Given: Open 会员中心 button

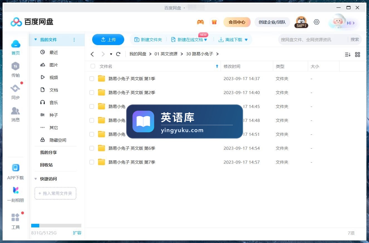Looking at the screenshot, I should coord(237,22).
